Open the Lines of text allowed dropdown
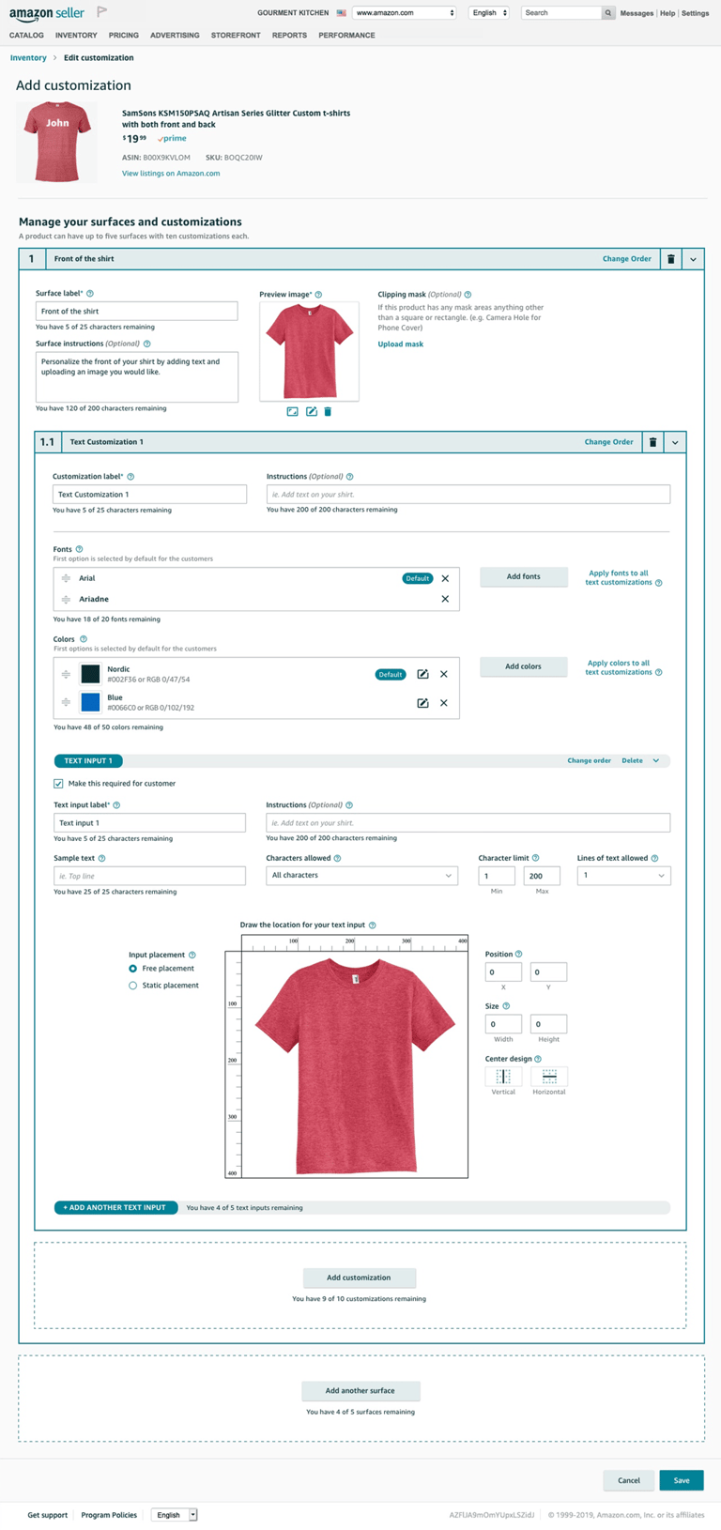The image size is (721, 1530). tap(623, 876)
